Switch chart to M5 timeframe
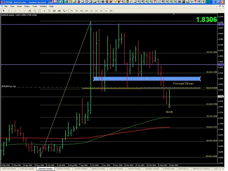Viewport: 228px width, 171px height. click(x=77, y=11)
